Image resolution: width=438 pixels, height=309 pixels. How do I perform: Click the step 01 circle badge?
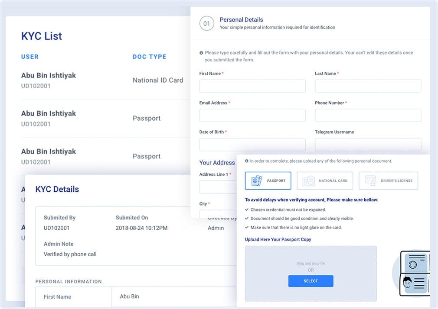coord(206,23)
